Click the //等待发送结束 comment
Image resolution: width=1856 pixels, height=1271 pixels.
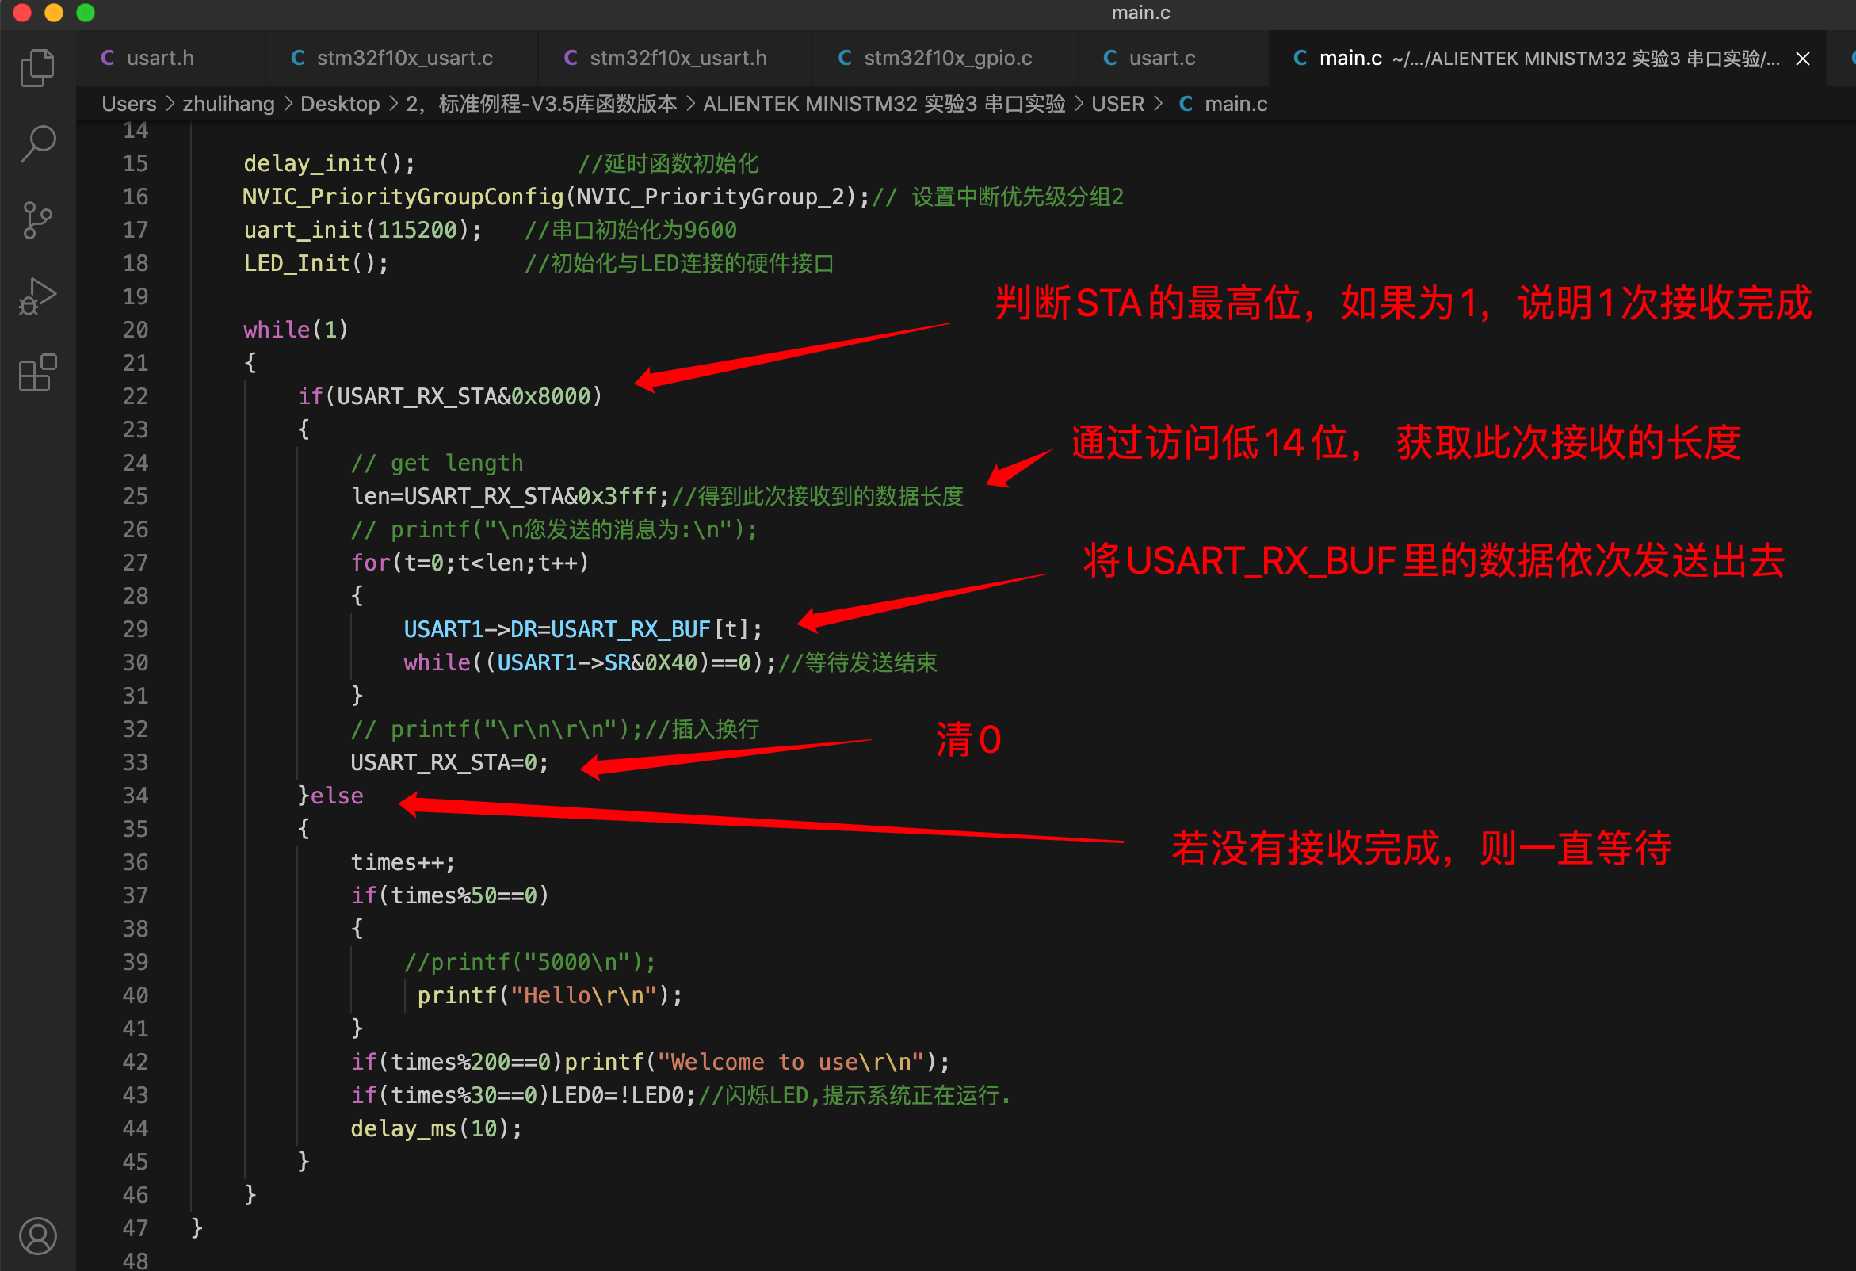(857, 662)
